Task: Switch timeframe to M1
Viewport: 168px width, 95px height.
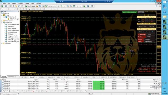Action: click(34, 9)
